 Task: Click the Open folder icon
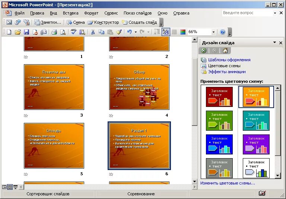18,32
